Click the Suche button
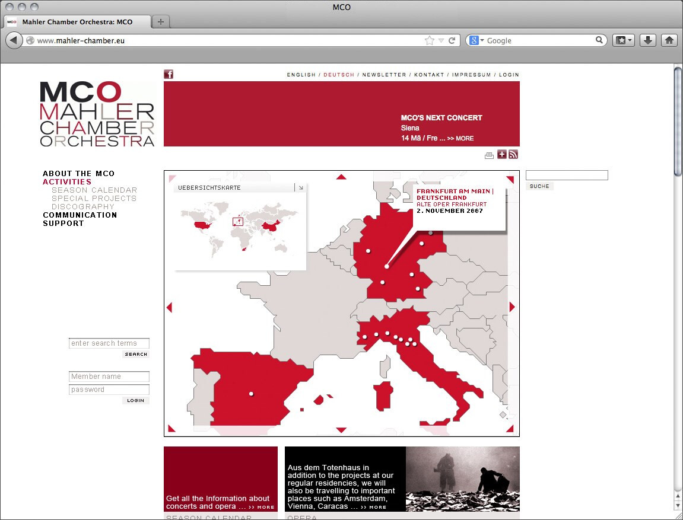Screen dimensions: 683x520 point(539,186)
